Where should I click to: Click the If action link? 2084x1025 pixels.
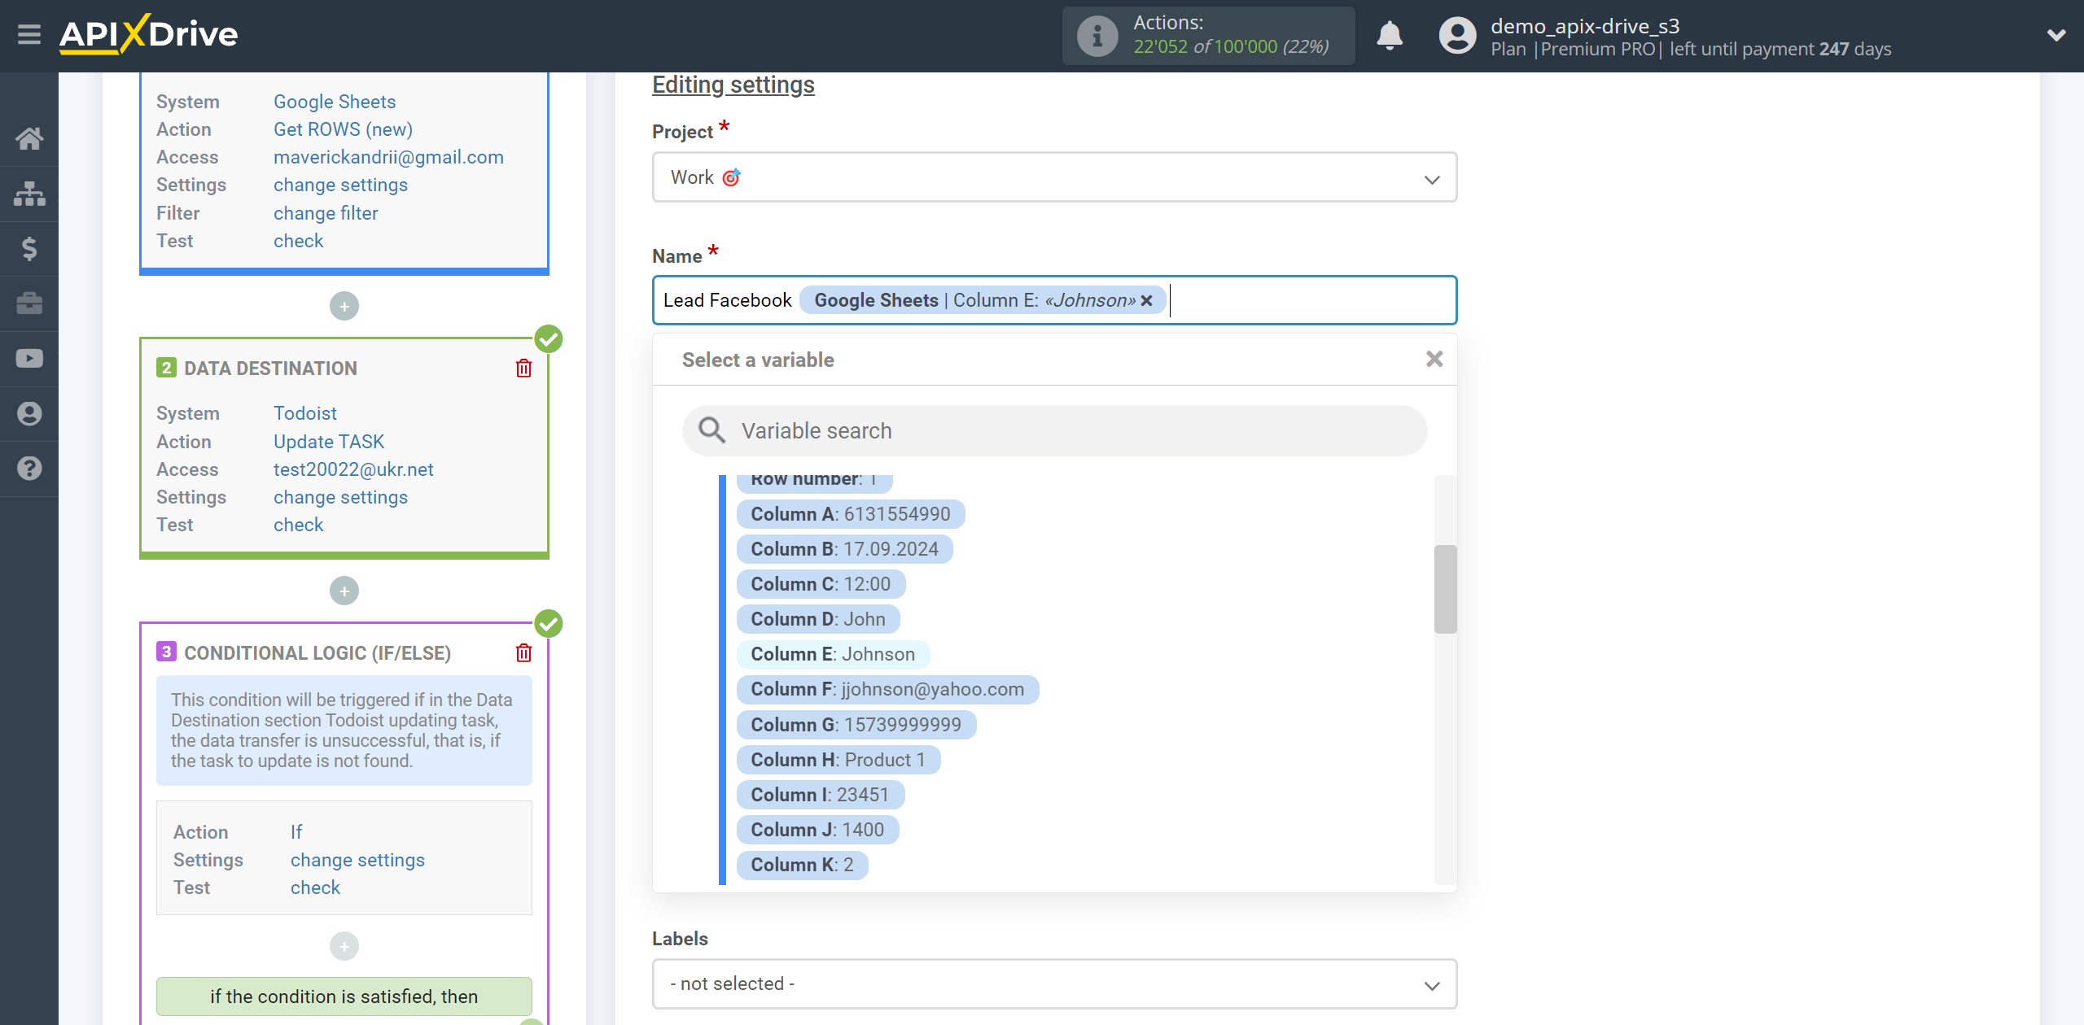point(296,832)
